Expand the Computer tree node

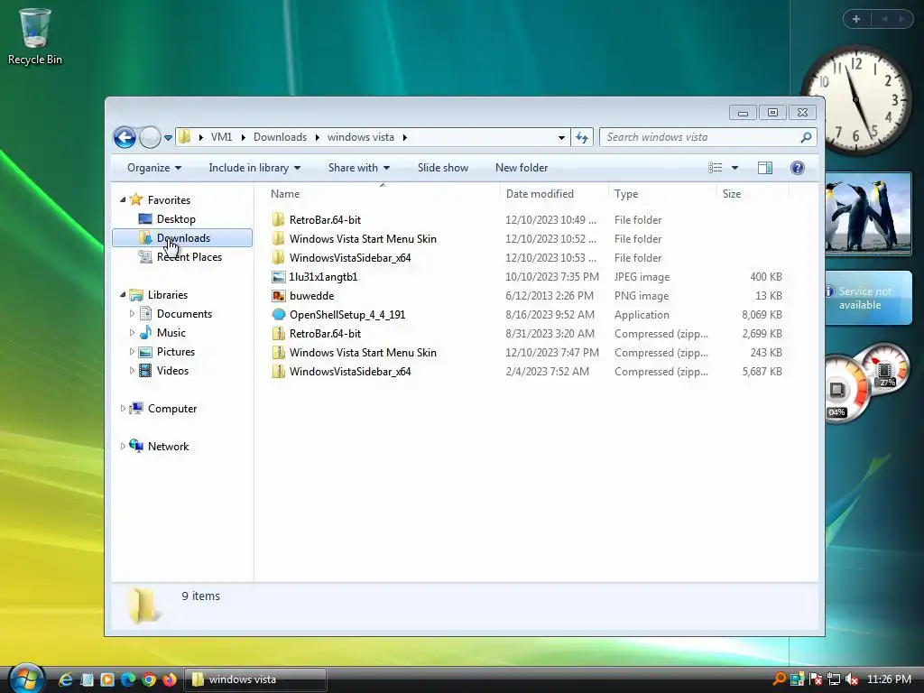[123, 409]
